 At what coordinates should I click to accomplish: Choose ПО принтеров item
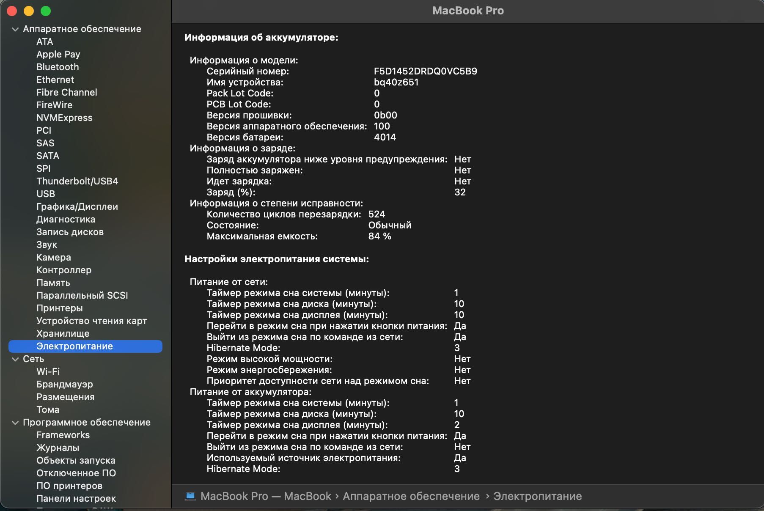69,486
